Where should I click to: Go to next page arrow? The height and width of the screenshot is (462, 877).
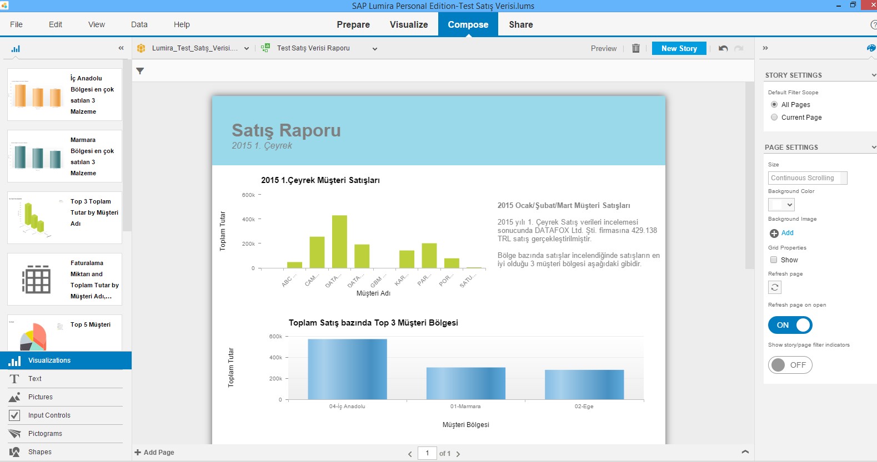(x=458, y=454)
